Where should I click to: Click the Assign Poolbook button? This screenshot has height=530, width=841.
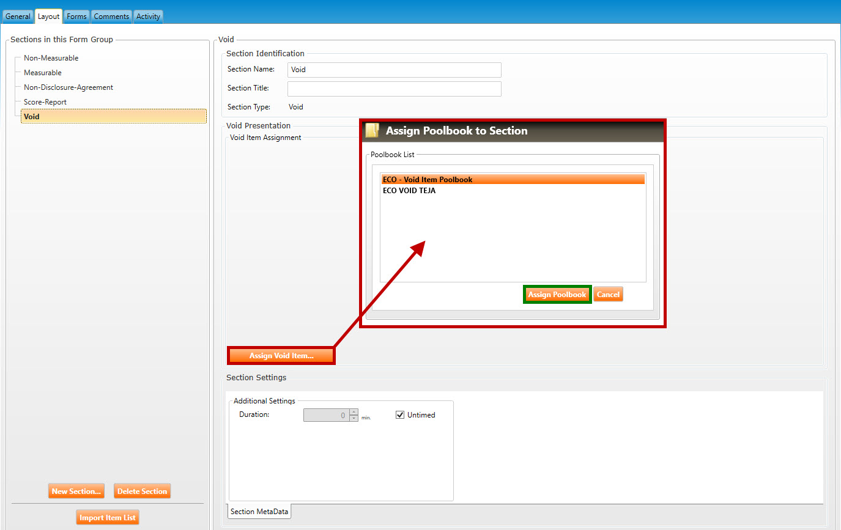click(x=557, y=295)
